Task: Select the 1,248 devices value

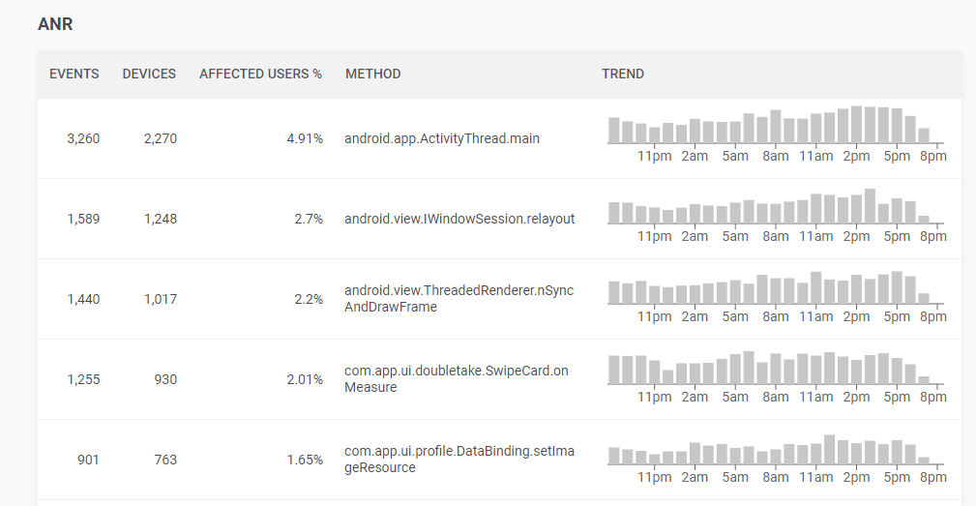Action: click(x=161, y=219)
